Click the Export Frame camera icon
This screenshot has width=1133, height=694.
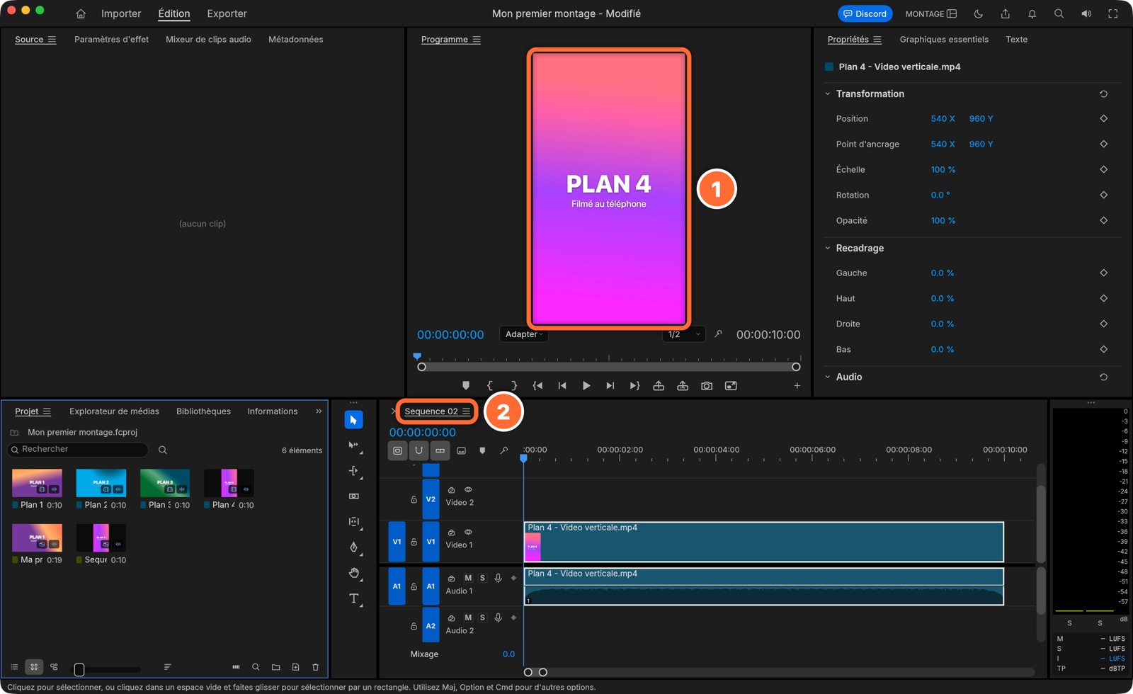[x=707, y=386]
